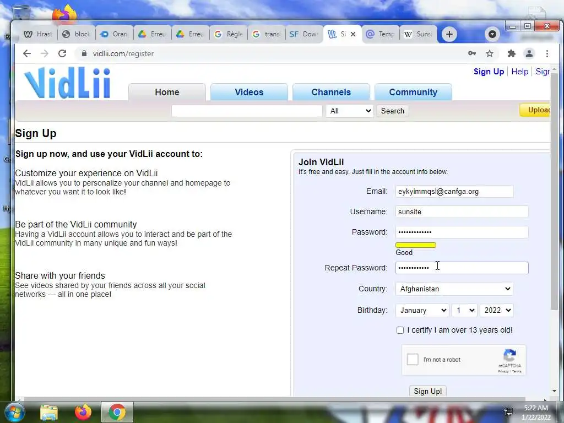The height and width of the screenshot is (423, 564).
Task: Open the network tray icon
Action: pyautogui.click(x=508, y=412)
